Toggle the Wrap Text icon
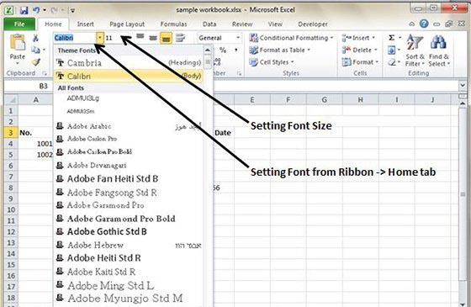The image size is (471, 307). pyautogui.click(x=180, y=38)
